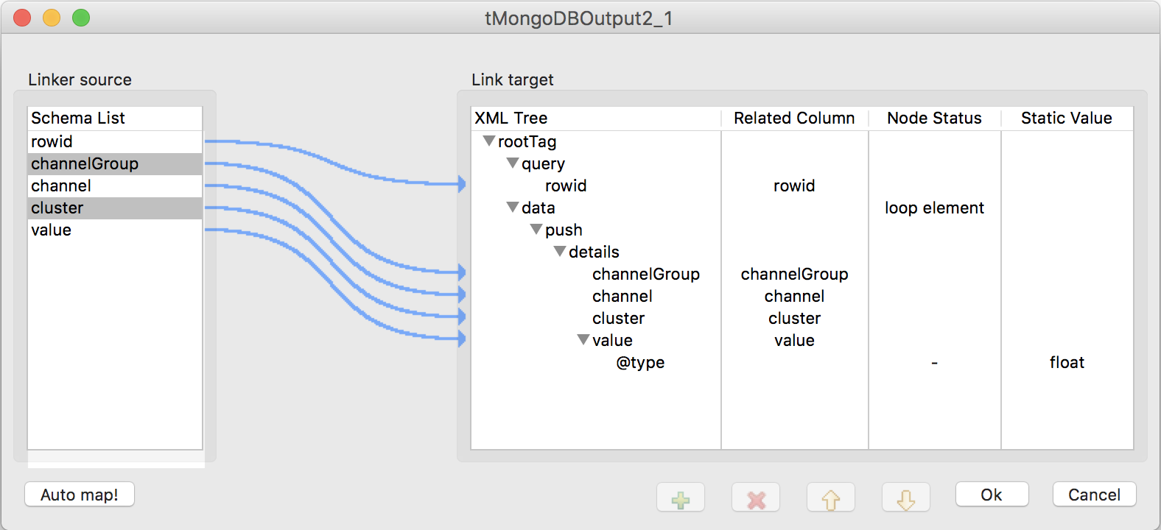Select the details tree item
This screenshot has width=1161, height=530.
coord(594,252)
